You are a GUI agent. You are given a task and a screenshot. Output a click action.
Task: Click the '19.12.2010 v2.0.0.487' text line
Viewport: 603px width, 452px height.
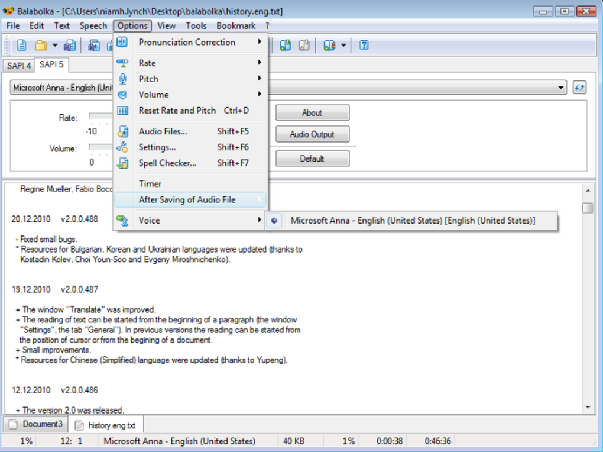(55, 289)
